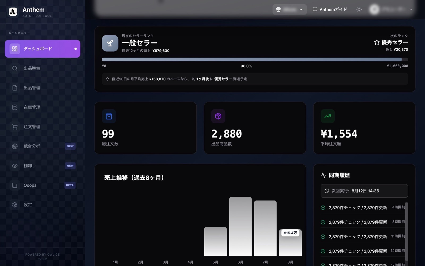Click the shopping bag icon on 総注文数 card
This screenshot has width=425, height=266.
pyautogui.click(x=109, y=116)
